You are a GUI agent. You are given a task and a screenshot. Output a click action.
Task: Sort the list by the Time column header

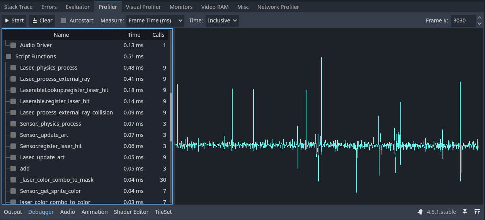point(134,35)
